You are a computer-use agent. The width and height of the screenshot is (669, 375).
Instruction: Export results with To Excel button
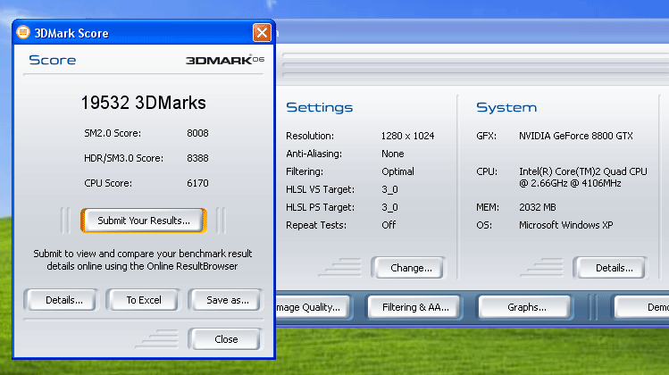(144, 300)
